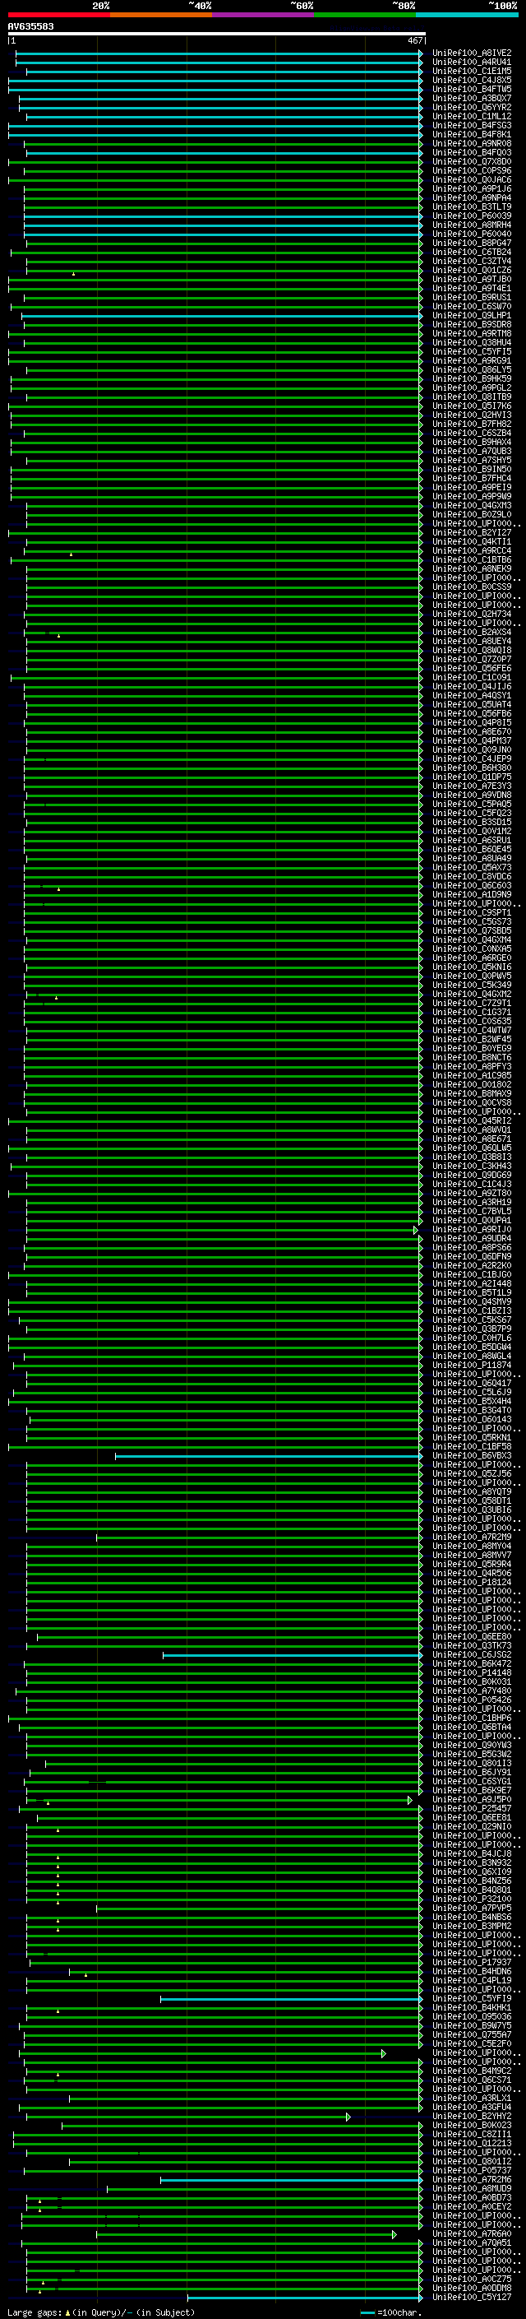
Task: Open hit UniRef100_A4RU41
Action: pyautogui.click(x=472, y=63)
